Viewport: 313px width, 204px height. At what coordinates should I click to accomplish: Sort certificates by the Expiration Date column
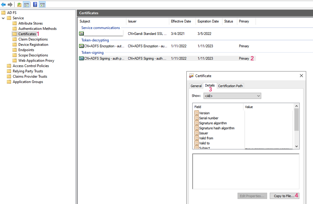click(x=209, y=21)
